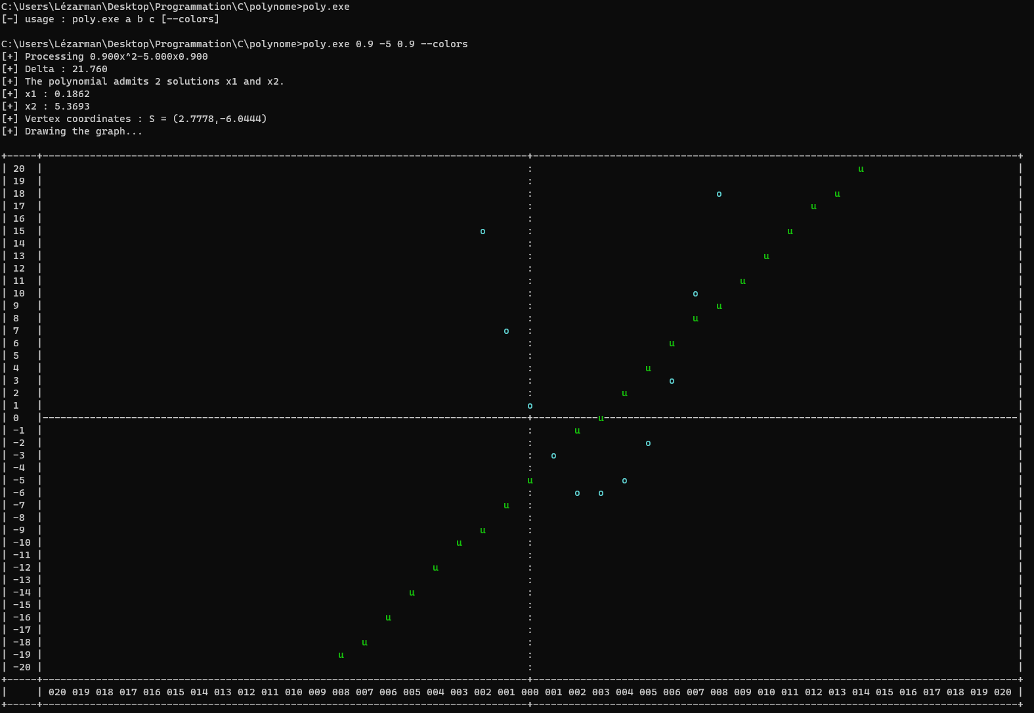Click the x2 : 5.3693 solution line
Viewport: 1034px width, 713px height.
pos(57,106)
